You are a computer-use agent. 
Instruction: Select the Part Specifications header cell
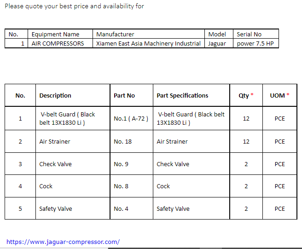pos(191,95)
